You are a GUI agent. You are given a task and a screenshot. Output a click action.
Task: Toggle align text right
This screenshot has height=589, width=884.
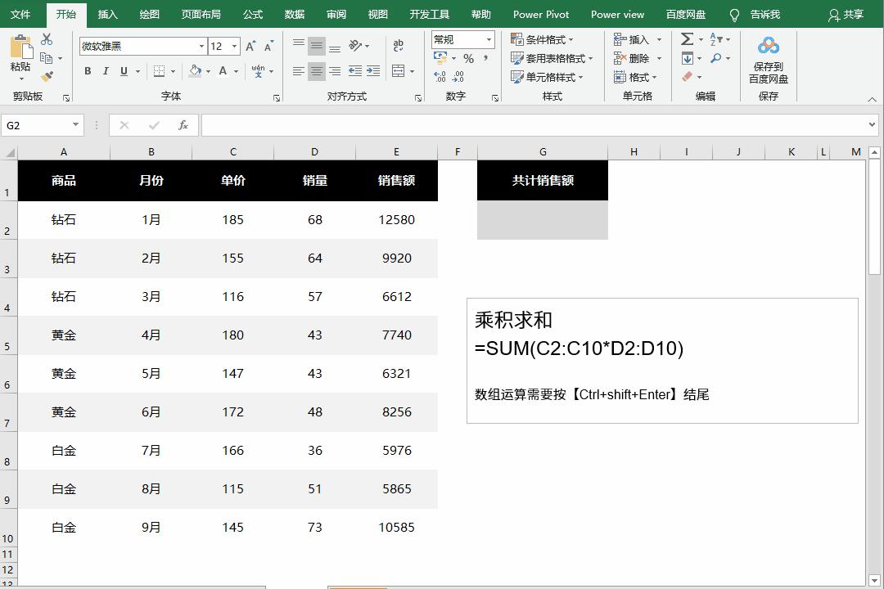tap(335, 71)
